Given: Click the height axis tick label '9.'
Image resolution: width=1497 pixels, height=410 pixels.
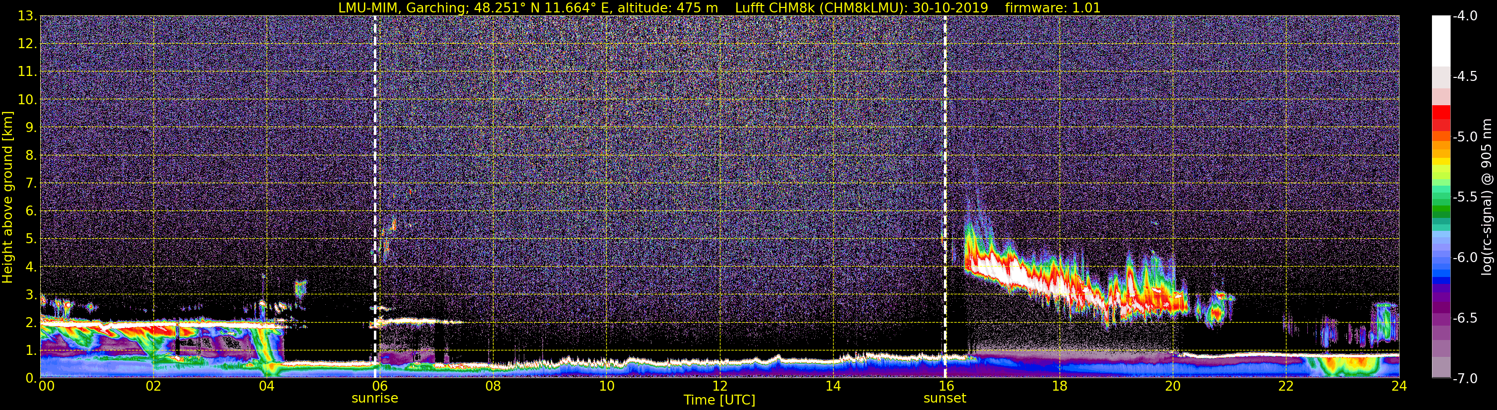Looking at the screenshot, I should (31, 127).
